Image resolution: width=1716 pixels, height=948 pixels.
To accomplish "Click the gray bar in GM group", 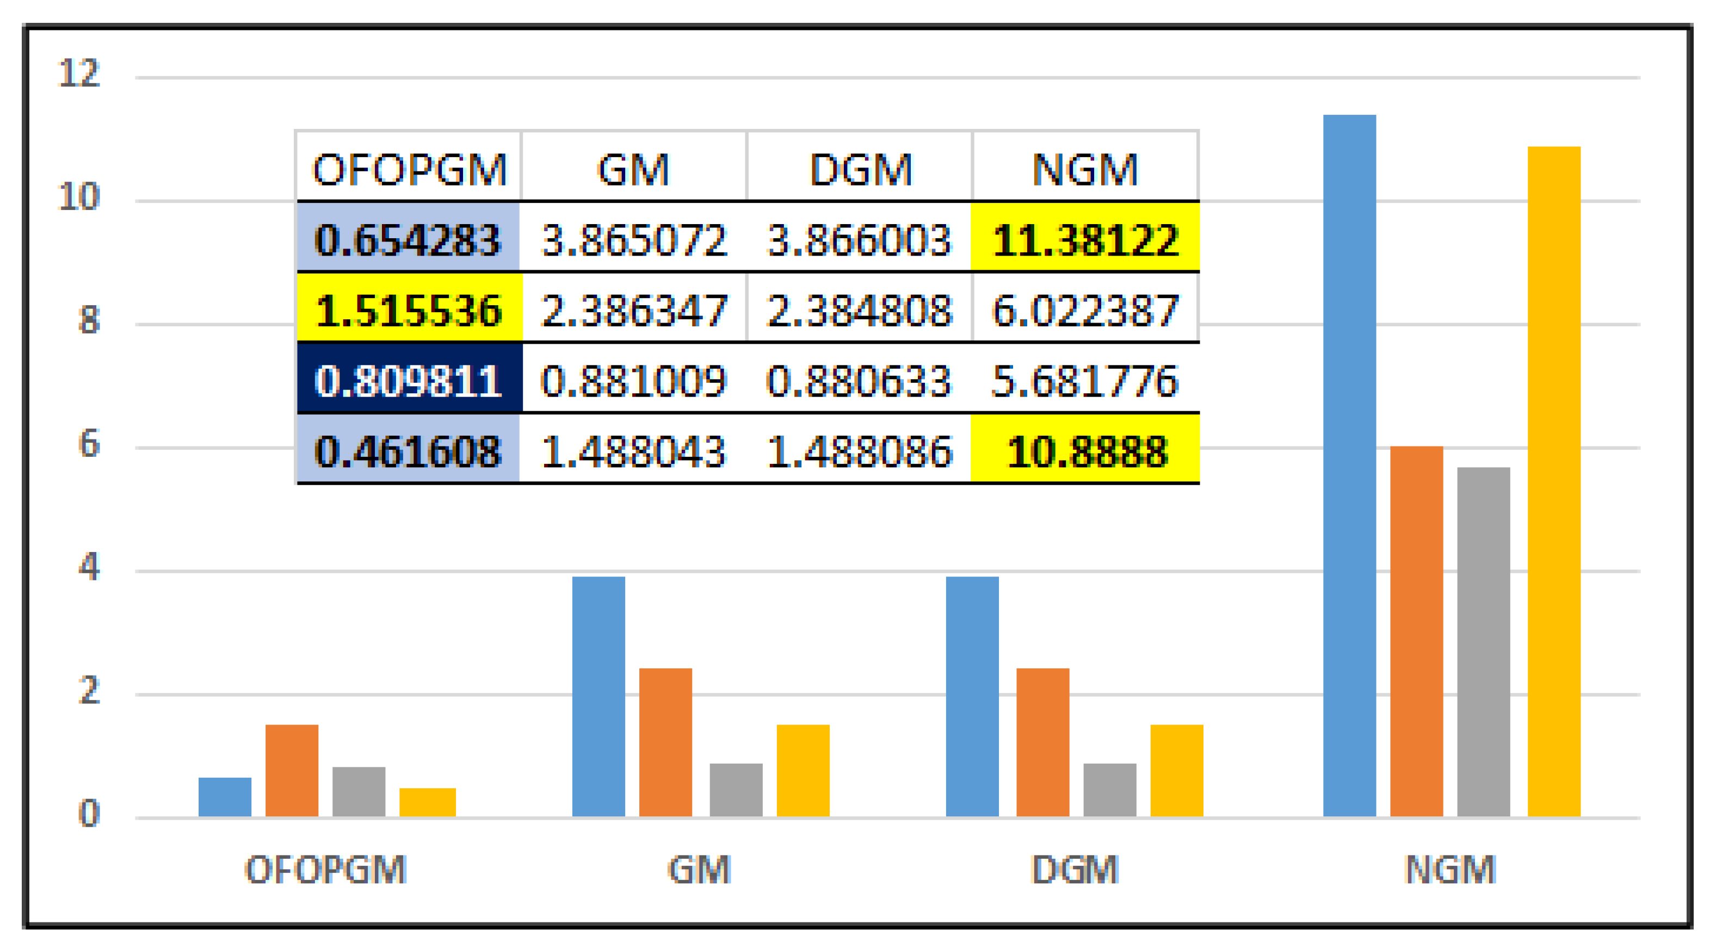I will 736,790.
